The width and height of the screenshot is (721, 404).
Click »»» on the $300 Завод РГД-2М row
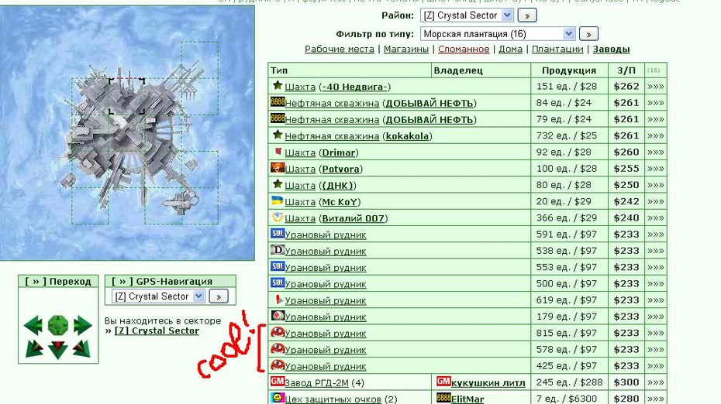click(655, 382)
